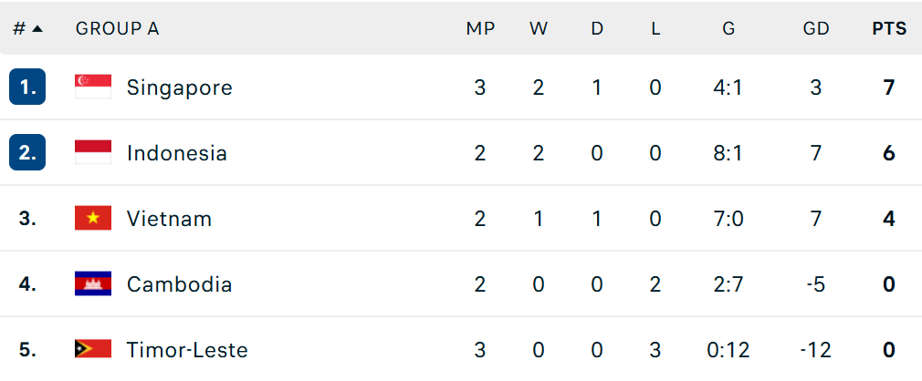Open the Singapore team link

pos(179,88)
